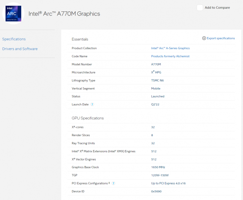Click the 120W-150W TGP value

coord(159,175)
